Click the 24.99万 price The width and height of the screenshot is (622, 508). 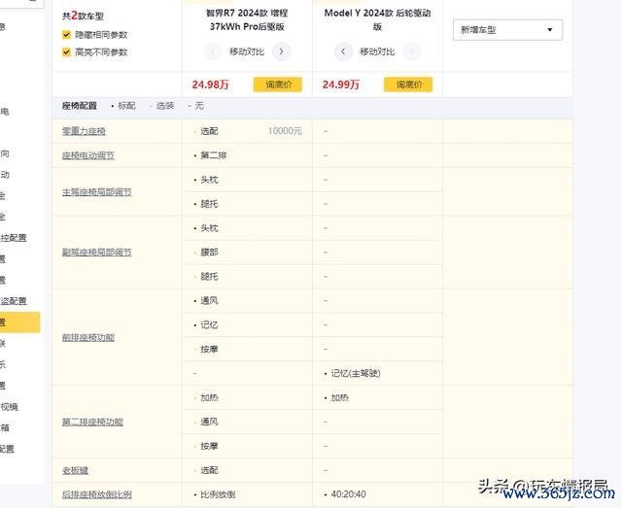point(341,85)
